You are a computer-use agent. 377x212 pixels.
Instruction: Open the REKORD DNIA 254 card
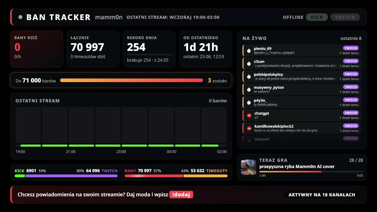[149, 49]
